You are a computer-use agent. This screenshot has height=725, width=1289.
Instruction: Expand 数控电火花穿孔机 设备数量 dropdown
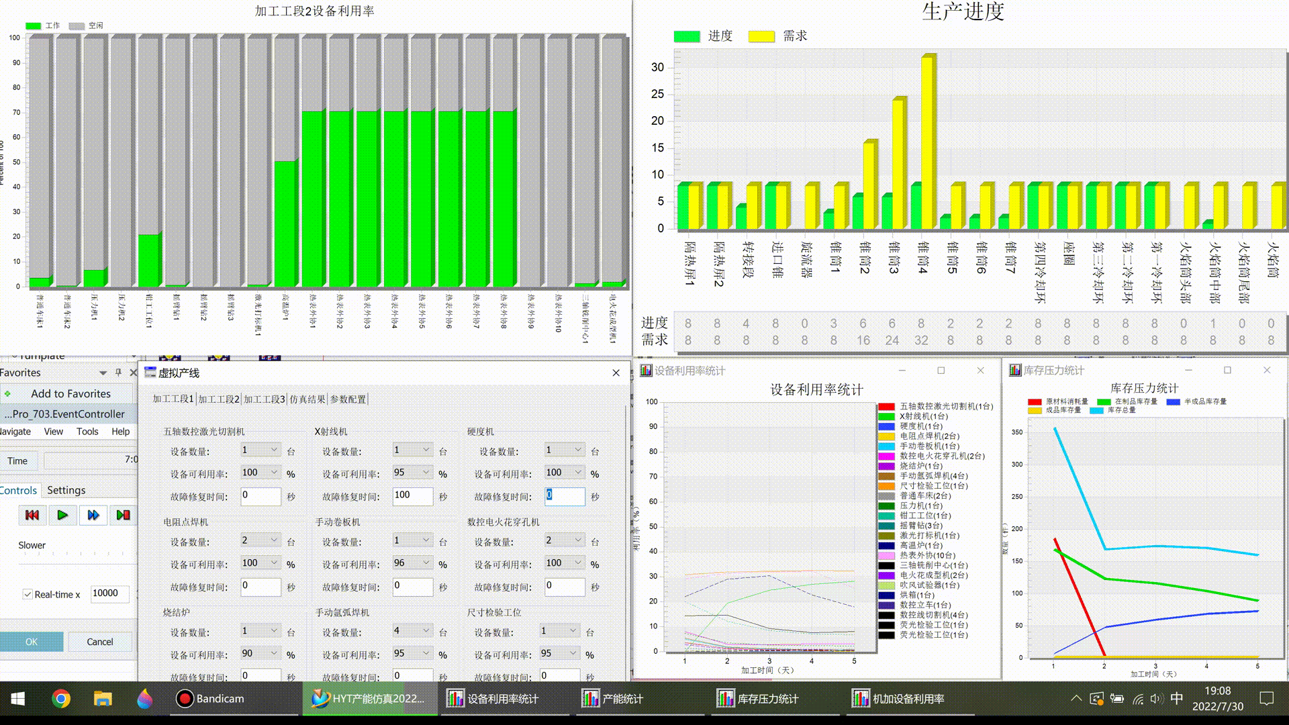point(578,540)
